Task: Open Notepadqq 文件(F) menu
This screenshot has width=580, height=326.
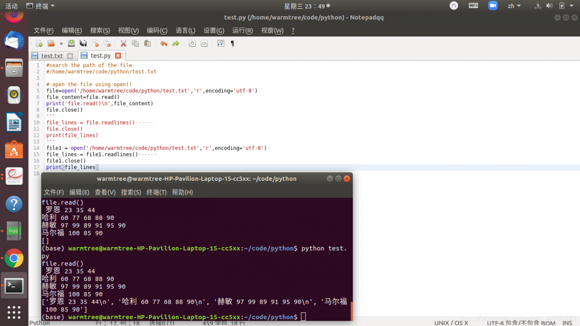Action: click(x=43, y=30)
